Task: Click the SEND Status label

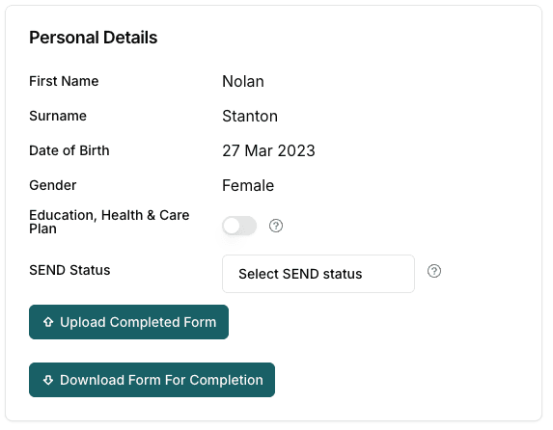Action: point(69,270)
